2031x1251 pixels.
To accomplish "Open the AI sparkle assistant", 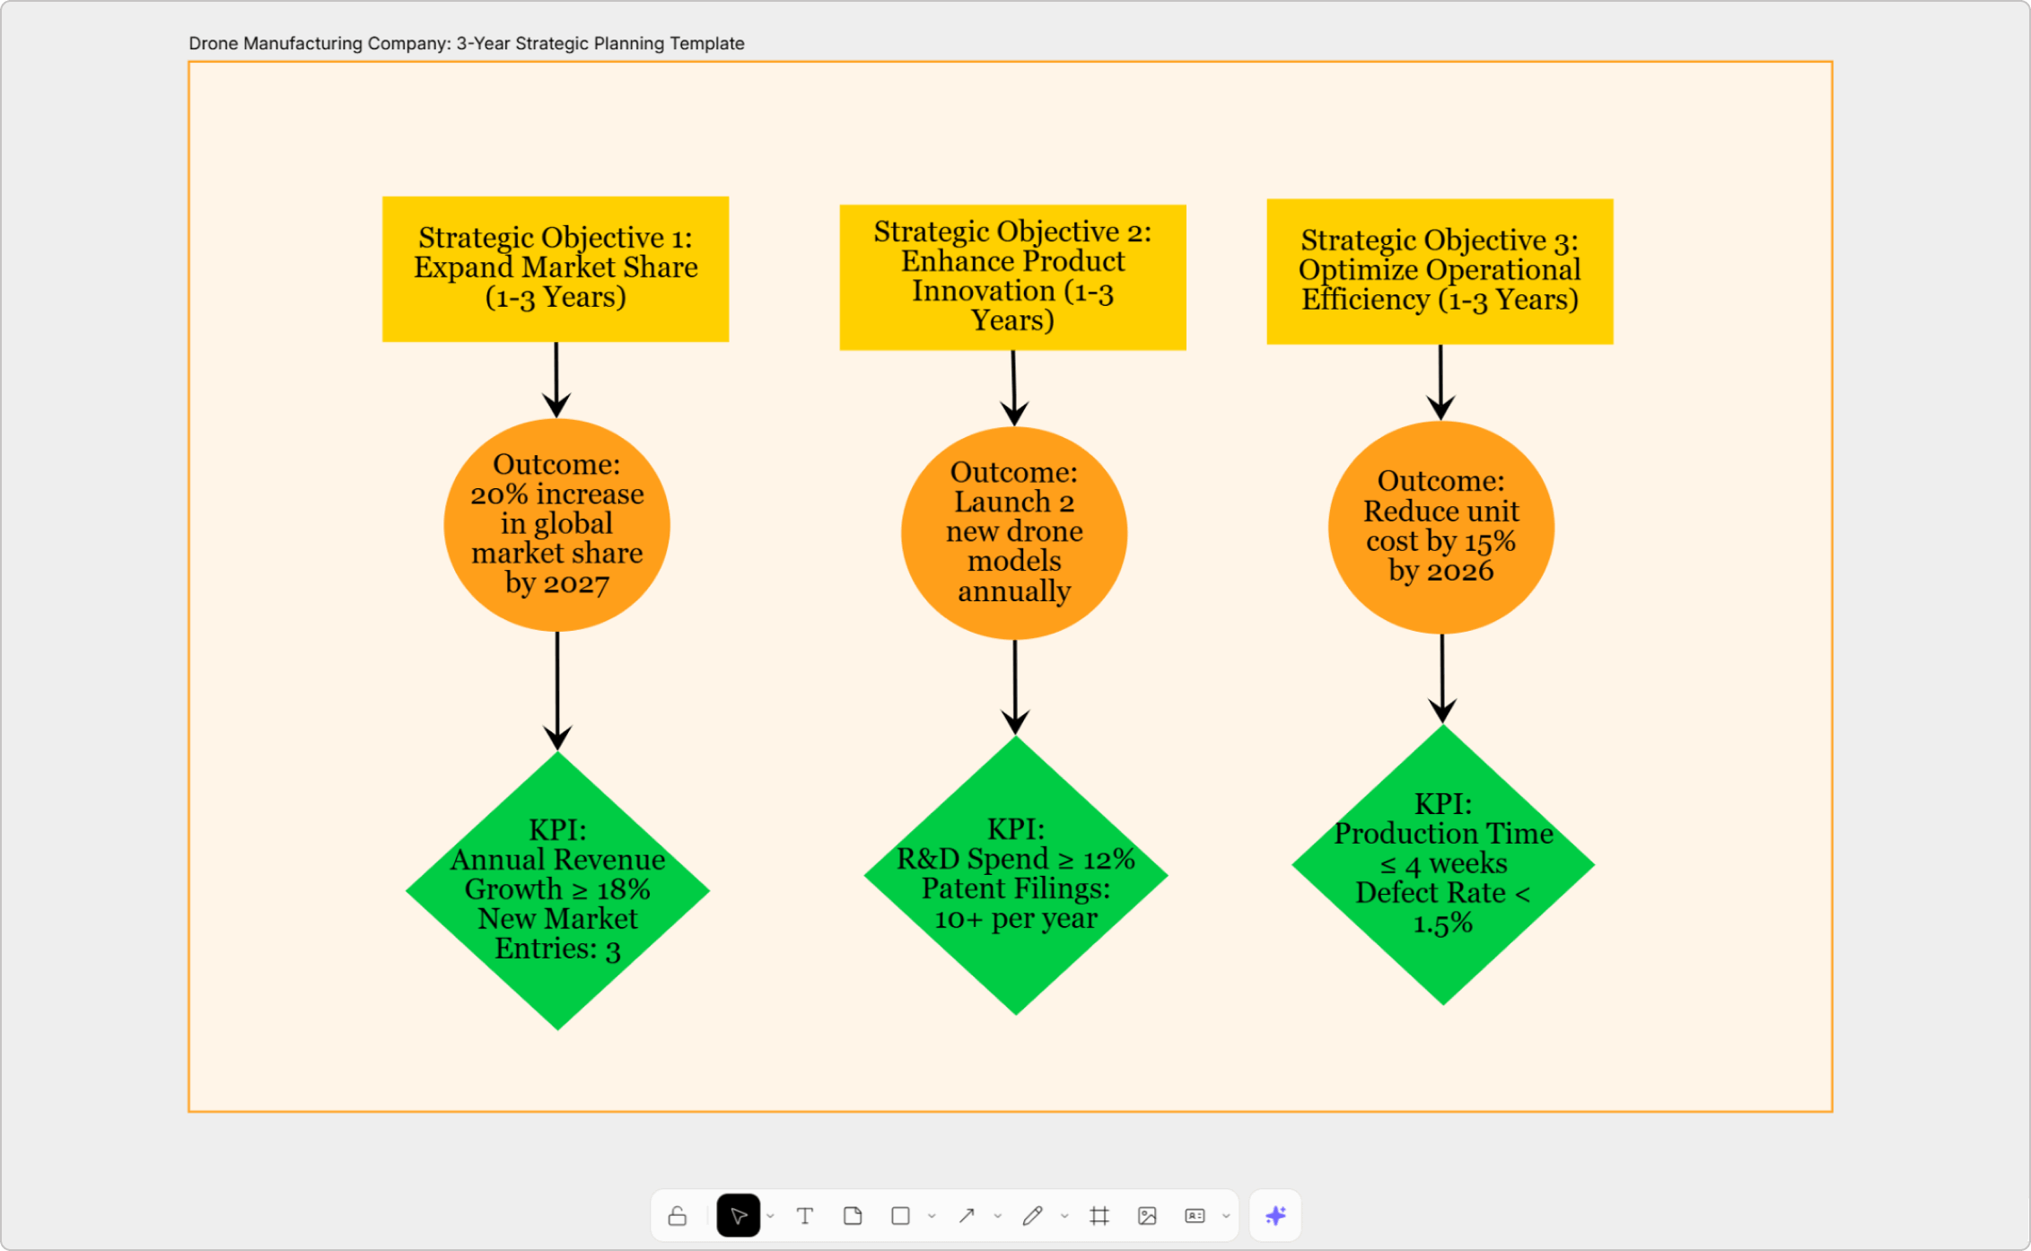I will pyautogui.click(x=1275, y=1216).
